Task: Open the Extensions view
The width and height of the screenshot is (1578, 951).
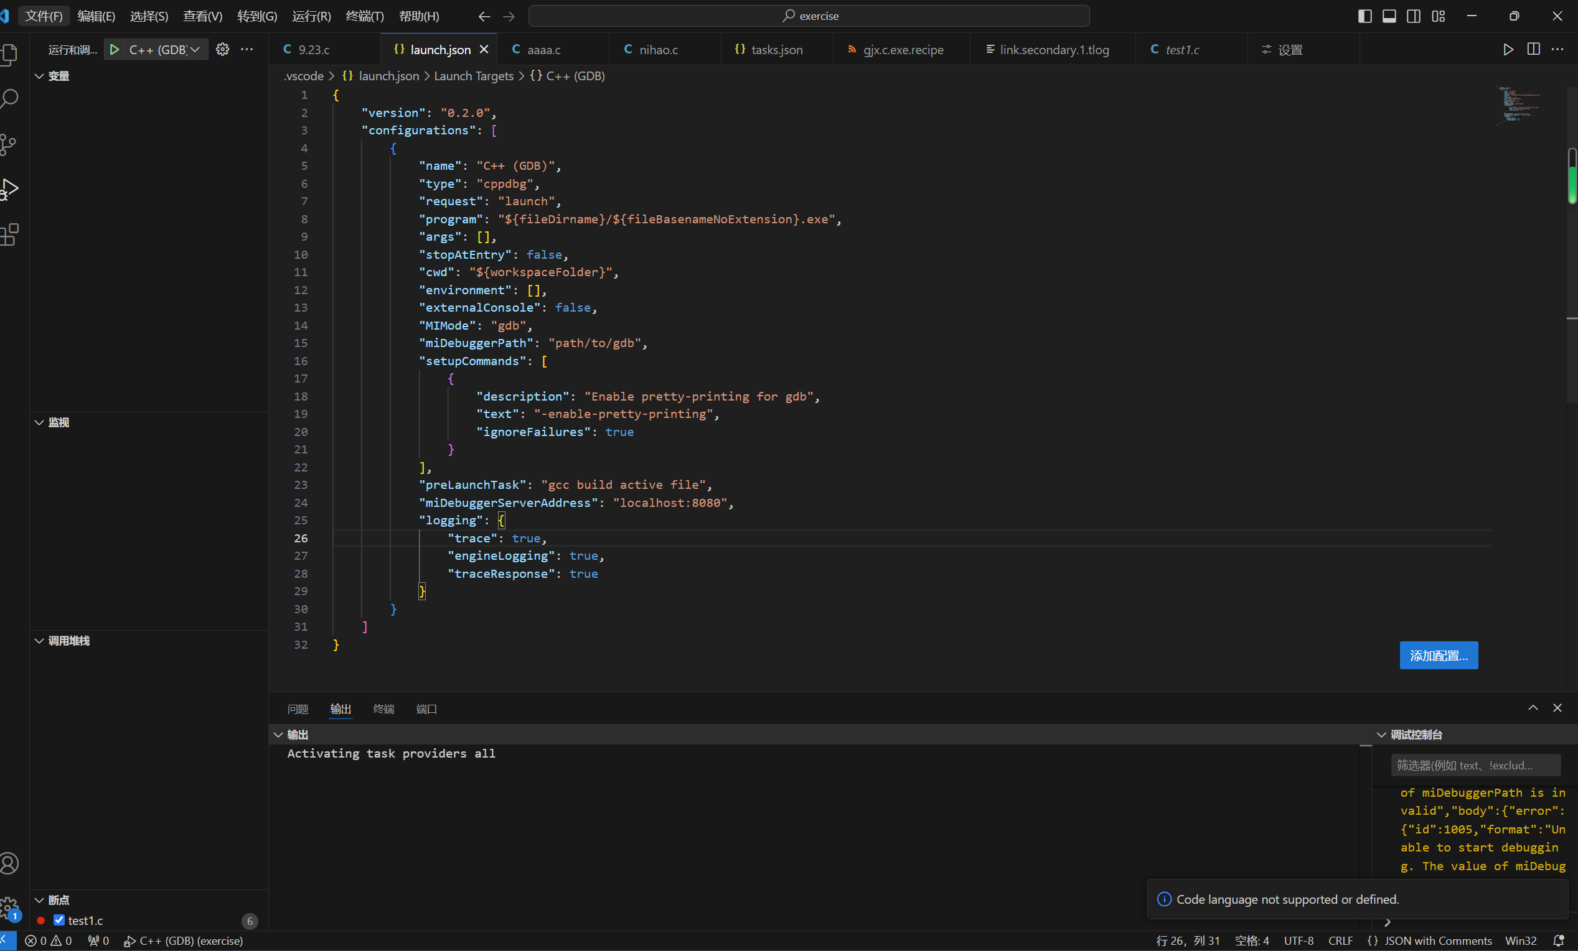Action: click(x=9, y=234)
